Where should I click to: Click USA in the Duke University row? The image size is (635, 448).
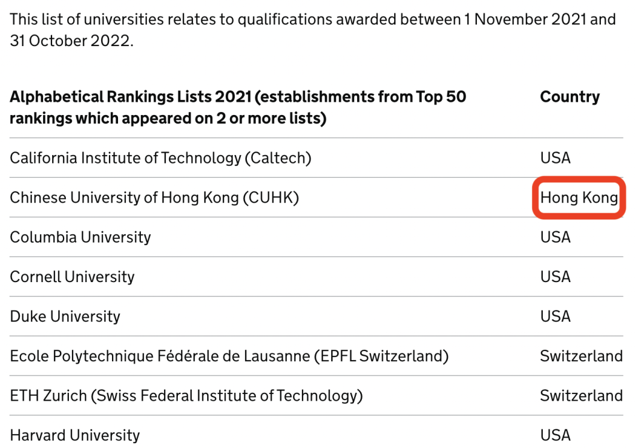click(555, 316)
